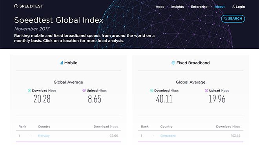Image resolution: width=259 pixels, height=145 pixels.
Task: Open the Enterprise menu item
Action: coord(199,7)
